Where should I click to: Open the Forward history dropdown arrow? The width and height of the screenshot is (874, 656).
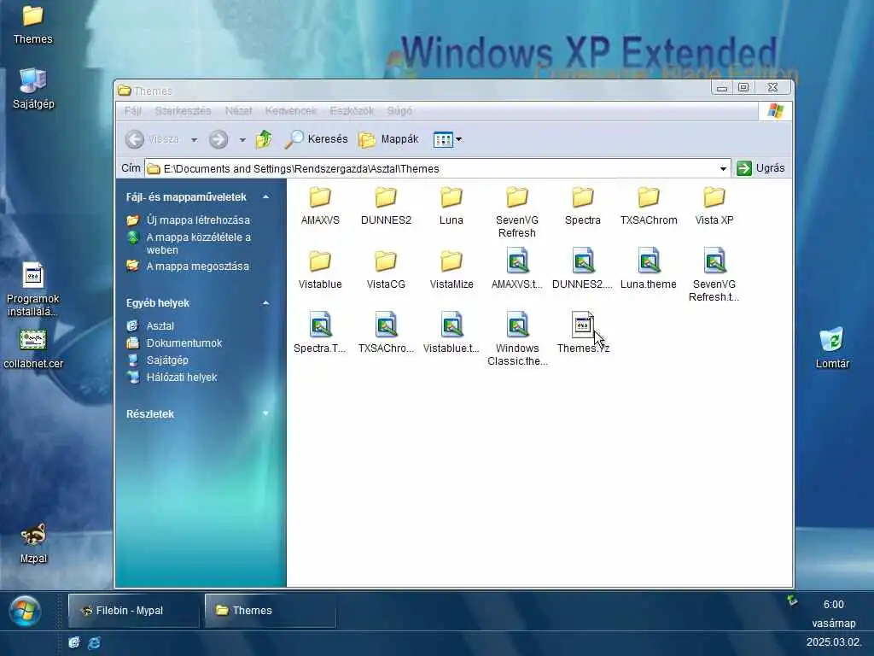click(242, 139)
